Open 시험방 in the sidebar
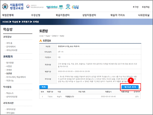Screen dimensions: 153x115 tap(9, 66)
